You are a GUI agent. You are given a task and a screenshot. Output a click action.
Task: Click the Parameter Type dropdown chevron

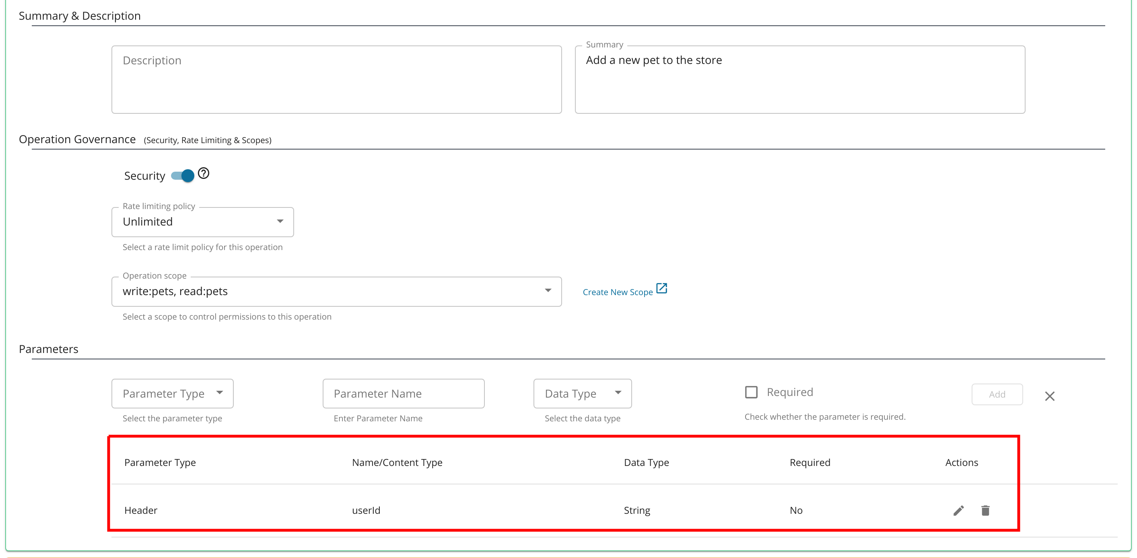tap(220, 393)
